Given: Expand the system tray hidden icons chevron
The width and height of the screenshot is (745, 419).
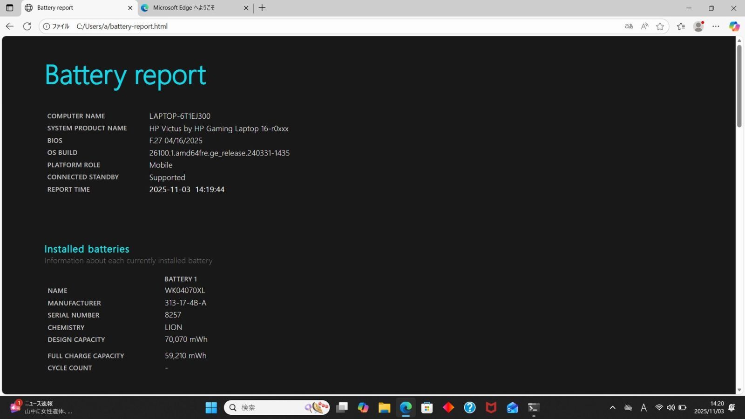Looking at the screenshot, I should coord(612,408).
